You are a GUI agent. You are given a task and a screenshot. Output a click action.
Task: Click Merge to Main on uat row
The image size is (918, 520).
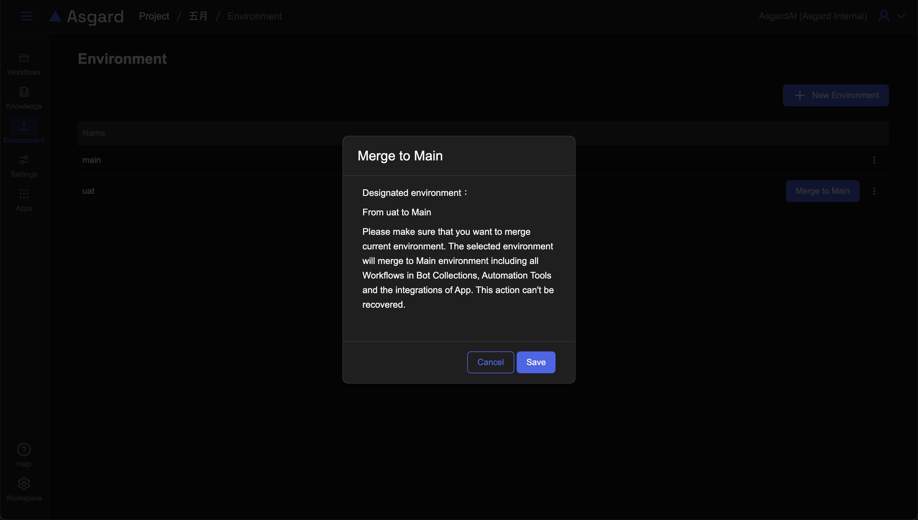tap(822, 191)
